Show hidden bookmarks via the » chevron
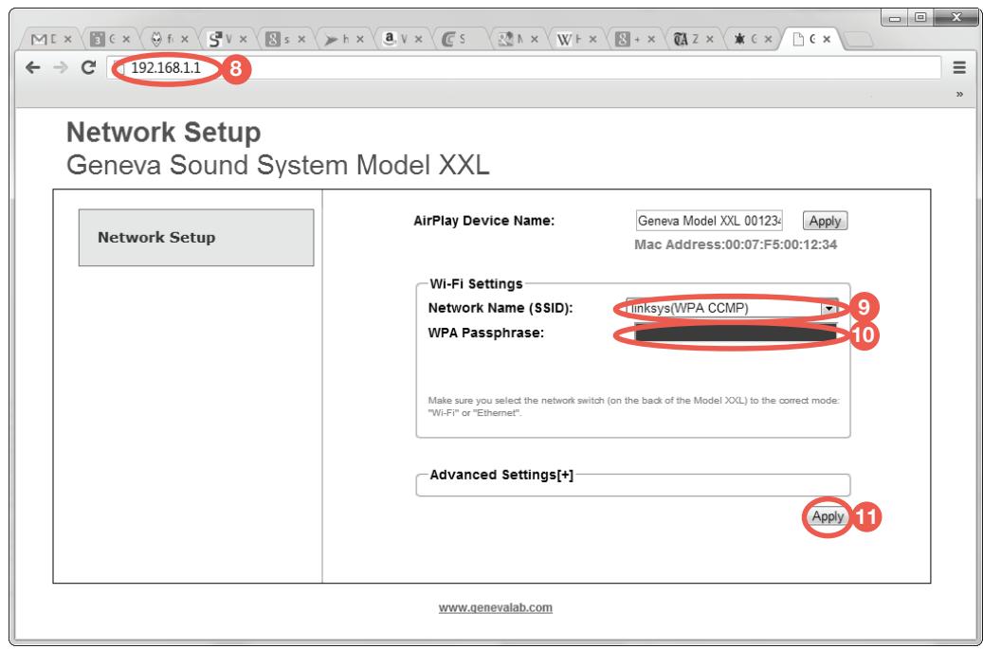Image resolution: width=983 pixels, height=649 pixels. pos(963,95)
